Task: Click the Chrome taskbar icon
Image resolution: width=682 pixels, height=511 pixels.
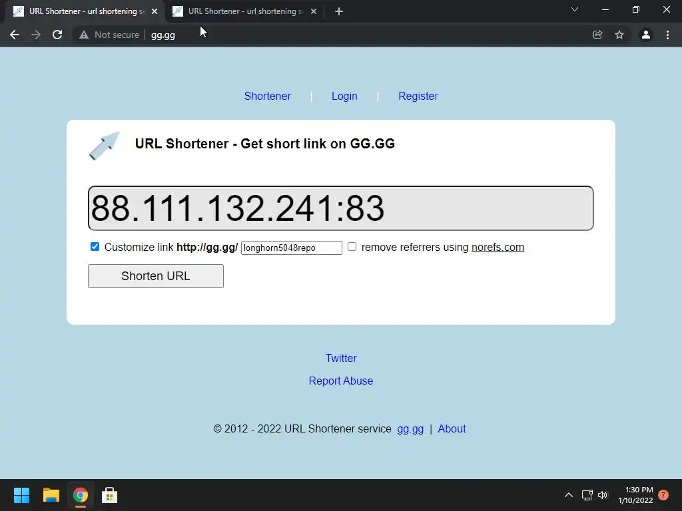Action: [x=81, y=495]
